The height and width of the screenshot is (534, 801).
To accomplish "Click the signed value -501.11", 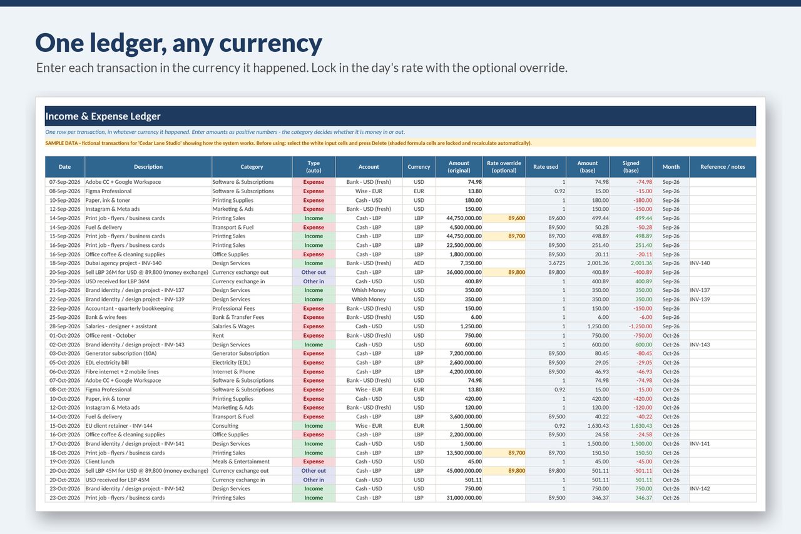I will coord(631,471).
